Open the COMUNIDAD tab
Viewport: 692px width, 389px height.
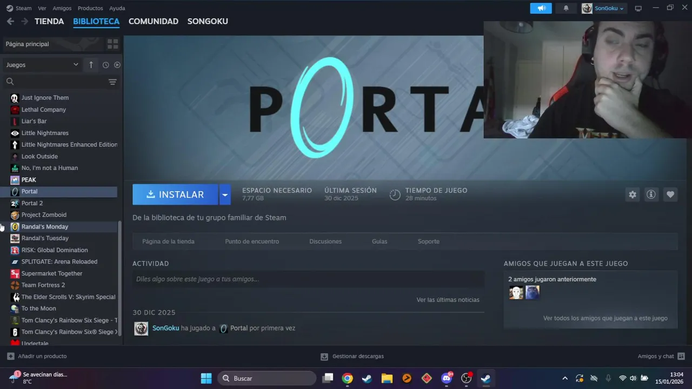tap(154, 21)
